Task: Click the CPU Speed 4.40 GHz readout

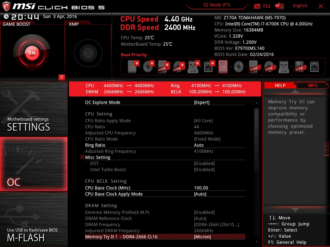Action: point(156,19)
